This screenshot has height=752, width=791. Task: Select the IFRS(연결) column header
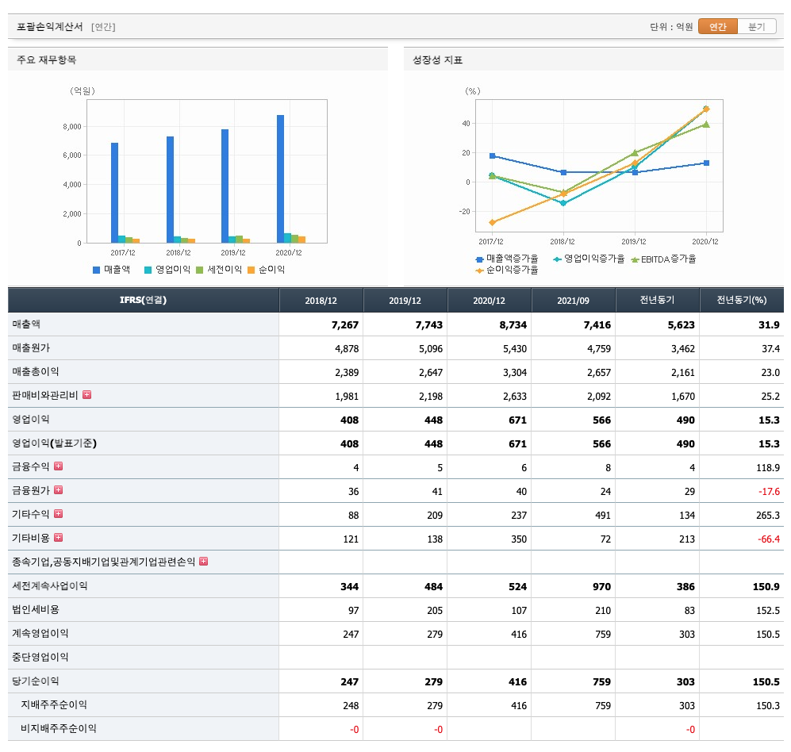coord(144,300)
